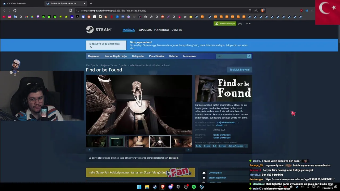Click the giriş login link at top
Viewport: 340px width, 191px height.
240,24
